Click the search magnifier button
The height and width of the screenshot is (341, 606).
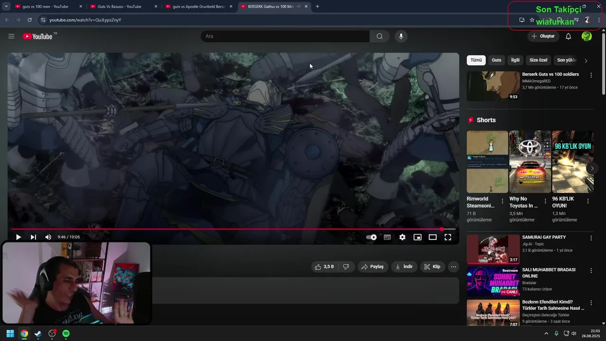tap(380, 36)
